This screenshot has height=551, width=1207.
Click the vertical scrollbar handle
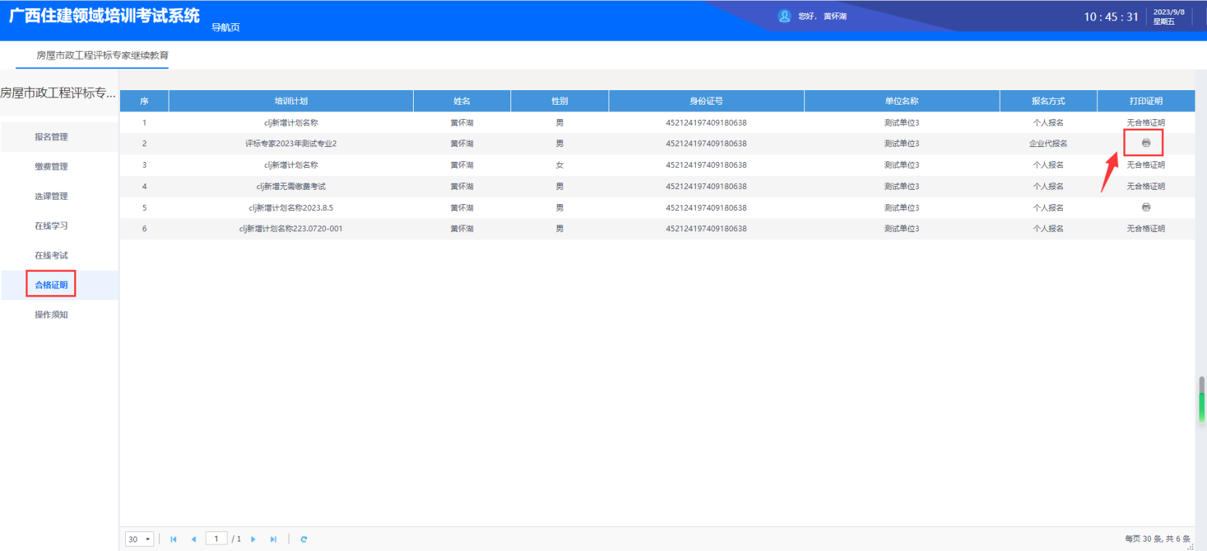tap(1202, 400)
